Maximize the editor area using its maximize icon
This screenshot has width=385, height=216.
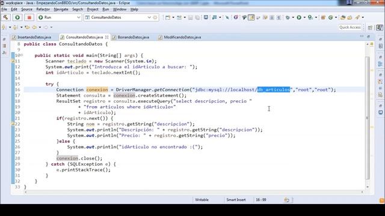(368, 37)
